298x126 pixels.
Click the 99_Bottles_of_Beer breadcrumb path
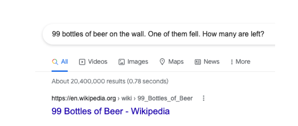pos(165,98)
